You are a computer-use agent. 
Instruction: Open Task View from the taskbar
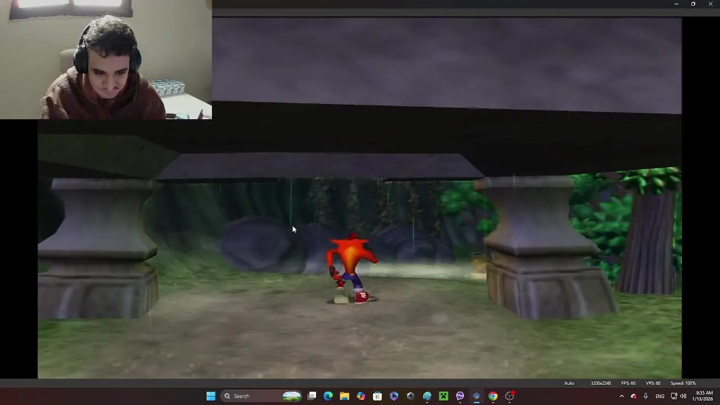tap(312, 396)
